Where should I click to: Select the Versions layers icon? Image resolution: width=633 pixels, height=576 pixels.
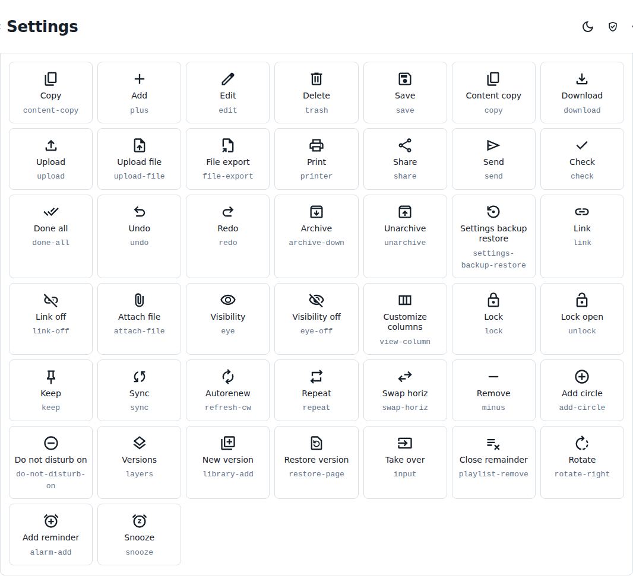click(140, 443)
